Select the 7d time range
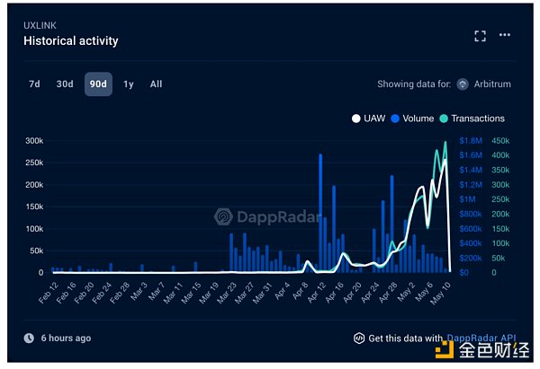The image size is (540, 369). click(x=34, y=84)
